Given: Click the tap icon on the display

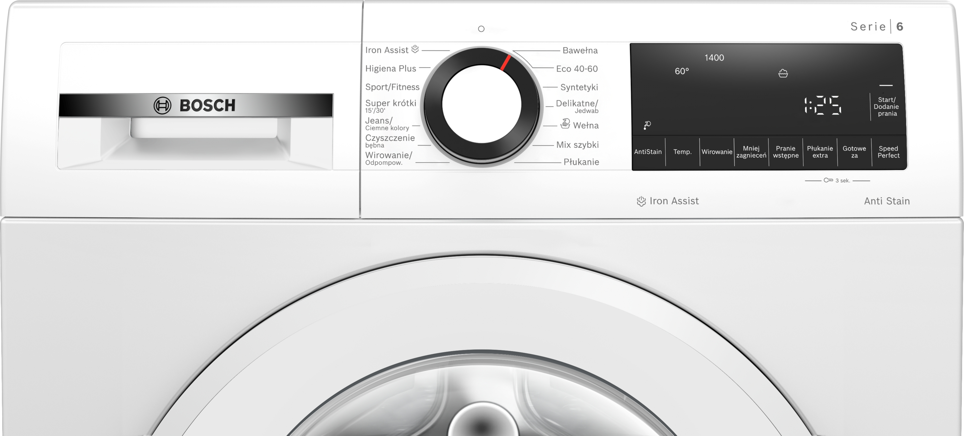Looking at the screenshot, I should (x=647, y=125).
